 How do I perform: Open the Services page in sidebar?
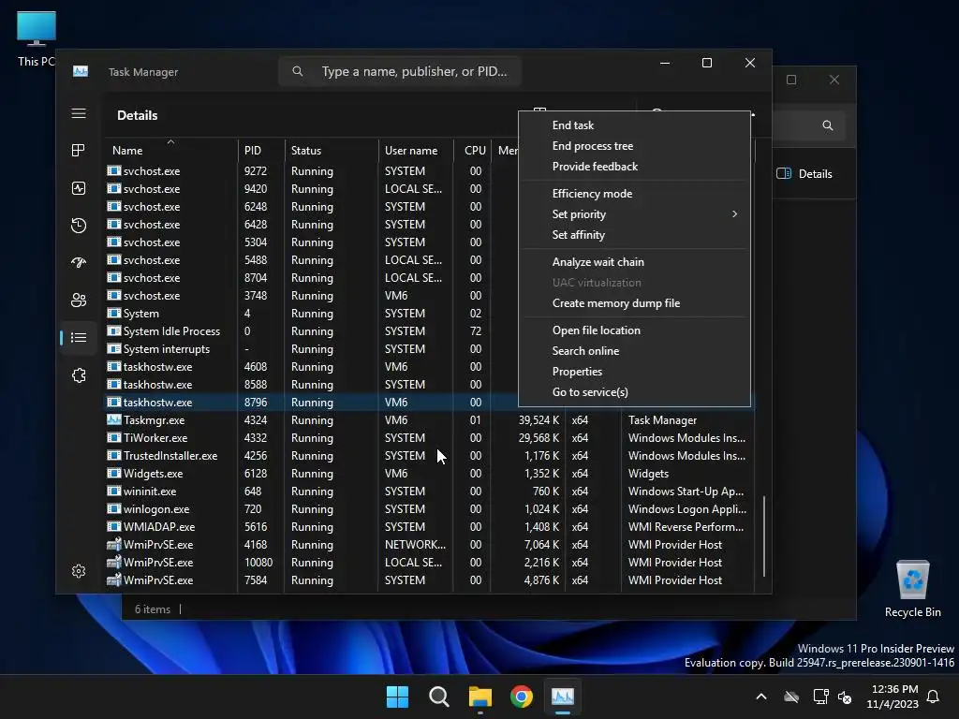pos(79,375)
